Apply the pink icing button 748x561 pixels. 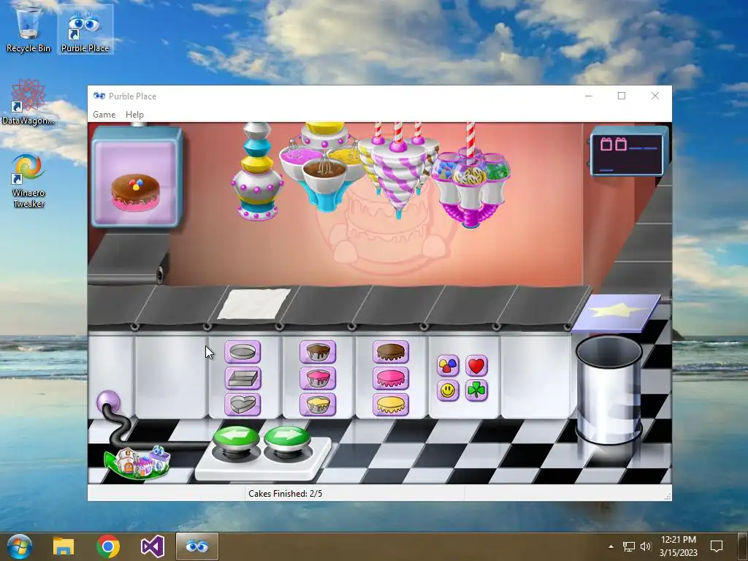[x=391, y=378]
